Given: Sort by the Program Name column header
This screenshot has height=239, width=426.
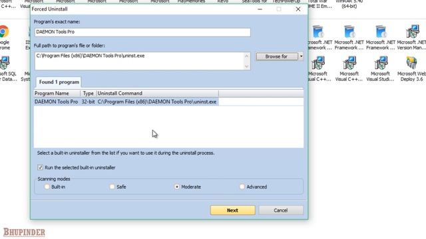Looking at the screenshot, I should coord(57,93).
